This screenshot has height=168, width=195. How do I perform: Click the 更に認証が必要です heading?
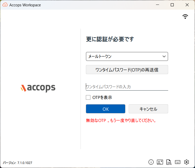110,39
